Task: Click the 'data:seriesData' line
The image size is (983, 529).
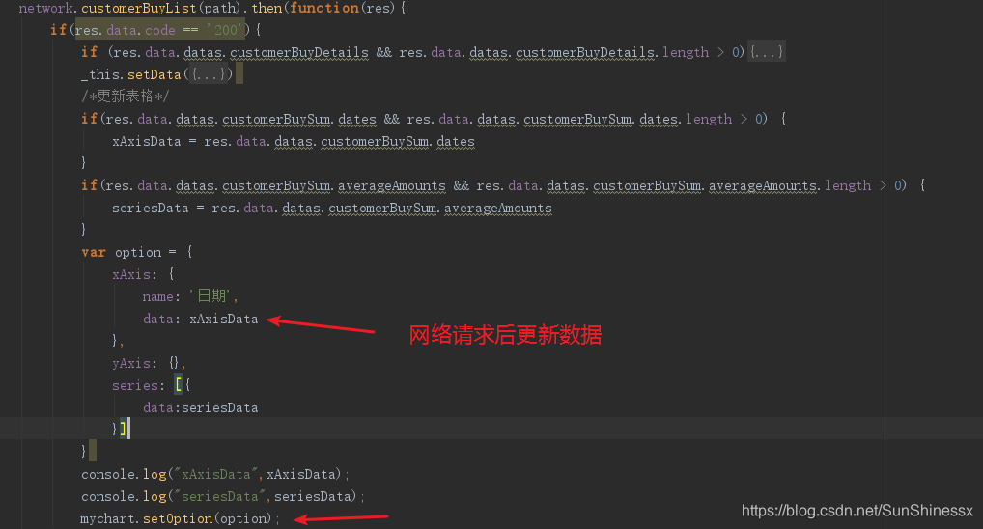Action: (x=201, y=408)
